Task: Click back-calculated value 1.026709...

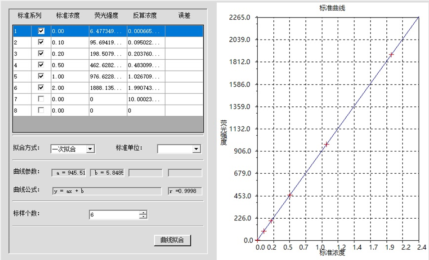Action: tap(146, 76)
